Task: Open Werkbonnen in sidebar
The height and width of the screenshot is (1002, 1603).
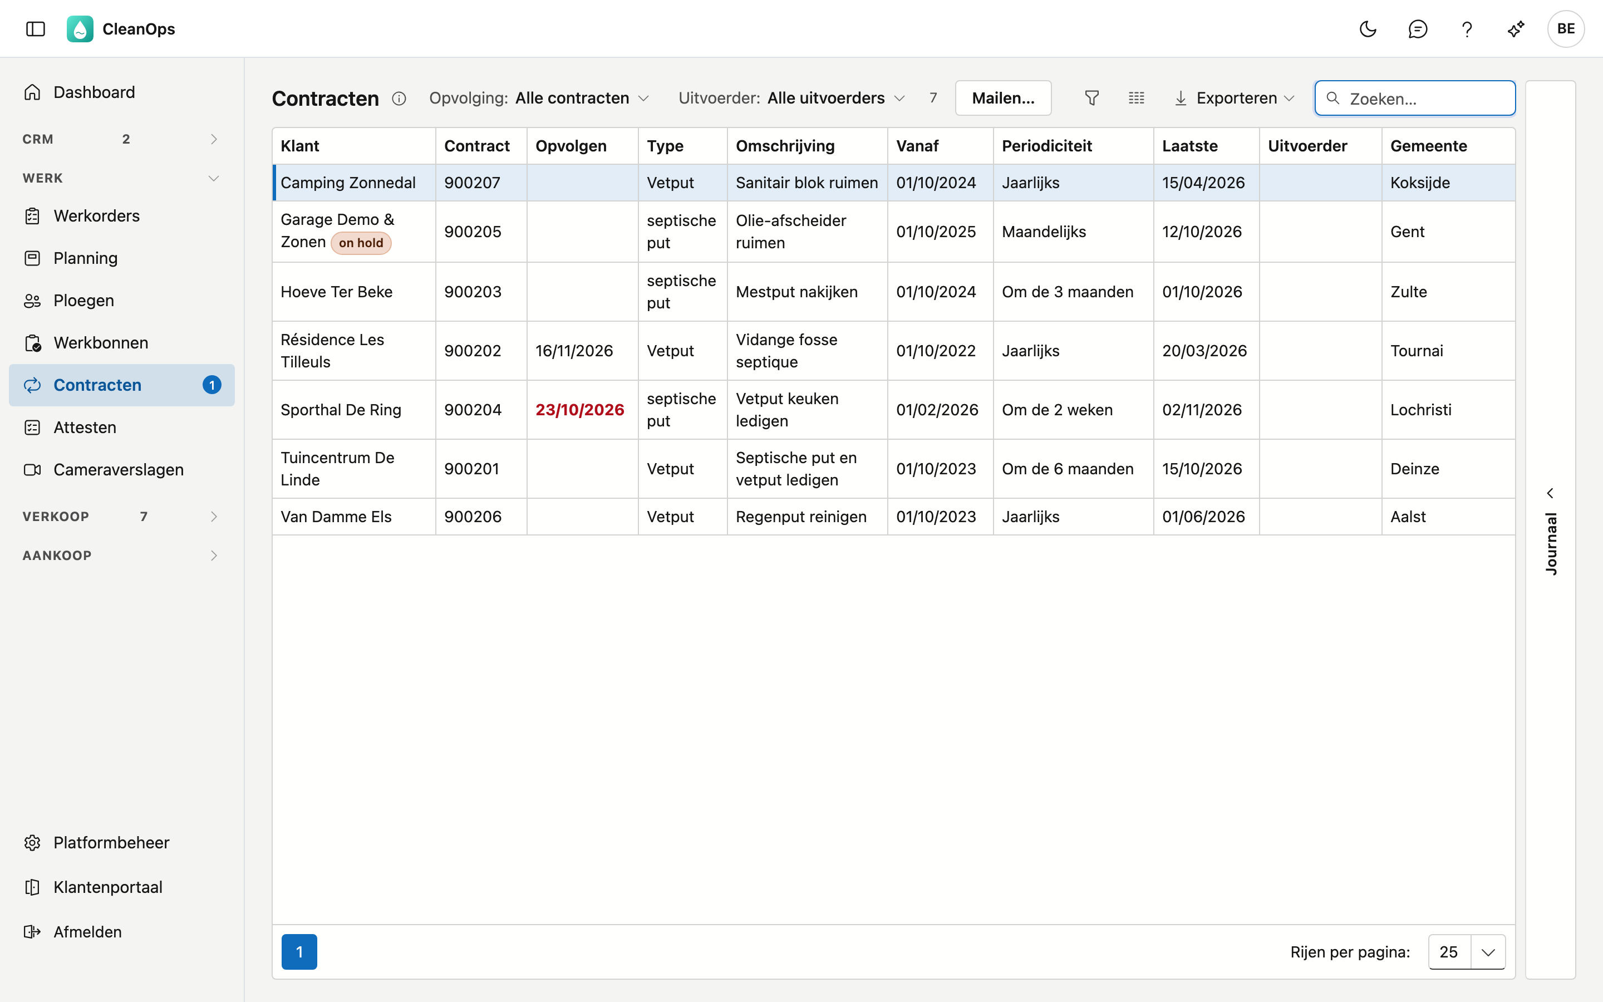Action: click(122, 342)
